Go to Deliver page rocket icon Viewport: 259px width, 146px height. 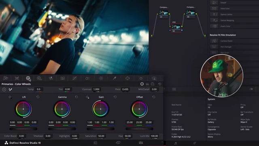pos(194,143)
